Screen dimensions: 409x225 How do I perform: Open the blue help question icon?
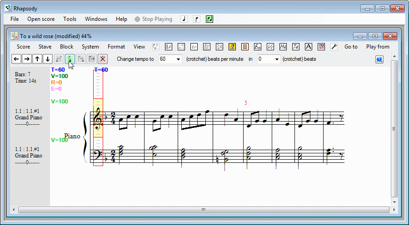[x=379, y=59]
